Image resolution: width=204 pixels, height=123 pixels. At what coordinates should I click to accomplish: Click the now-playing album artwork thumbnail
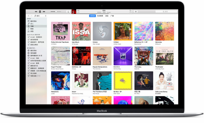coord(74,11)
